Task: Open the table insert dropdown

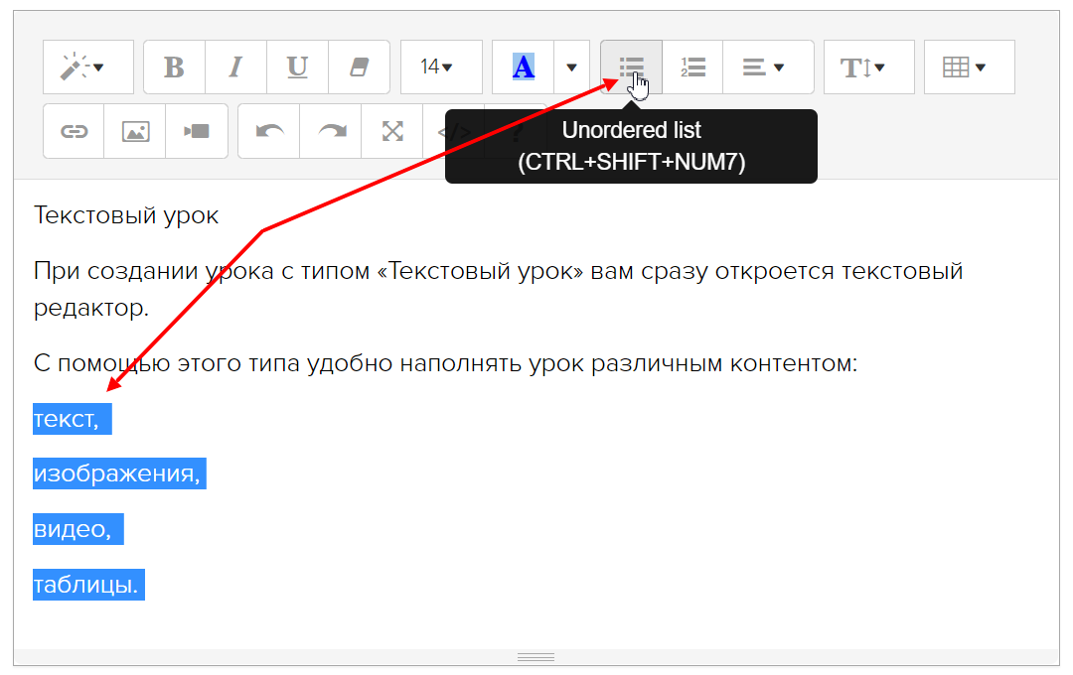Action: (x=969, y=67)
